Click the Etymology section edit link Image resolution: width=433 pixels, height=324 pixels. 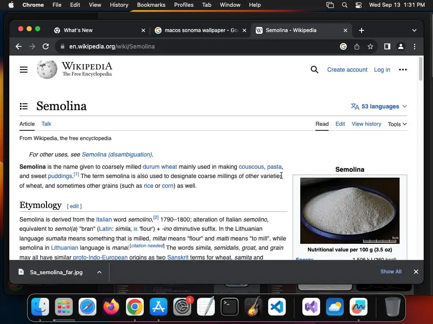(x=74, y=206)
